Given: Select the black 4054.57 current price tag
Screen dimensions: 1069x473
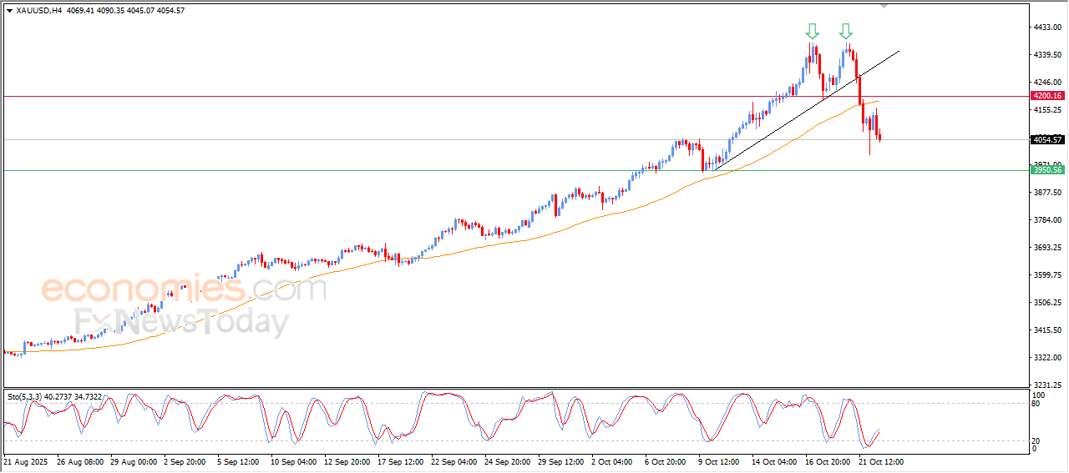Looking at the screenshot, I should pos(1047,139).
